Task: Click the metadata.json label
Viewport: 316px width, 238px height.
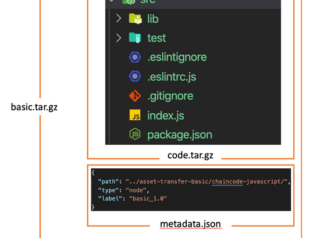Action: pos(191,224)
